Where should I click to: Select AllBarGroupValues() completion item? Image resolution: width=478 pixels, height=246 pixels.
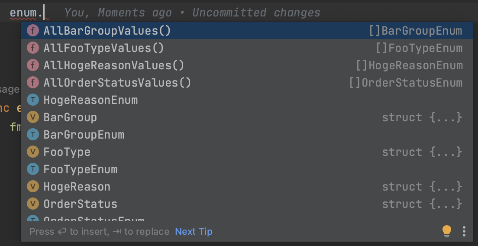[x=107, y=31]
